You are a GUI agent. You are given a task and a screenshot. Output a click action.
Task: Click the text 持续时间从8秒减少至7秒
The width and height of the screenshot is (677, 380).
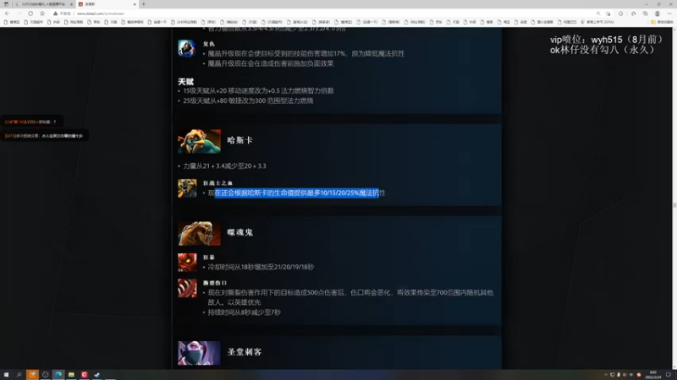[x=245, y=312]
